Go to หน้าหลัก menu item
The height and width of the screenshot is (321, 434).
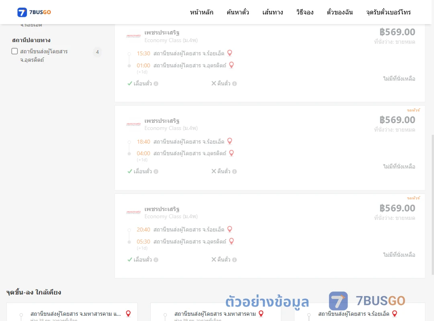click(x=201, y=12)
